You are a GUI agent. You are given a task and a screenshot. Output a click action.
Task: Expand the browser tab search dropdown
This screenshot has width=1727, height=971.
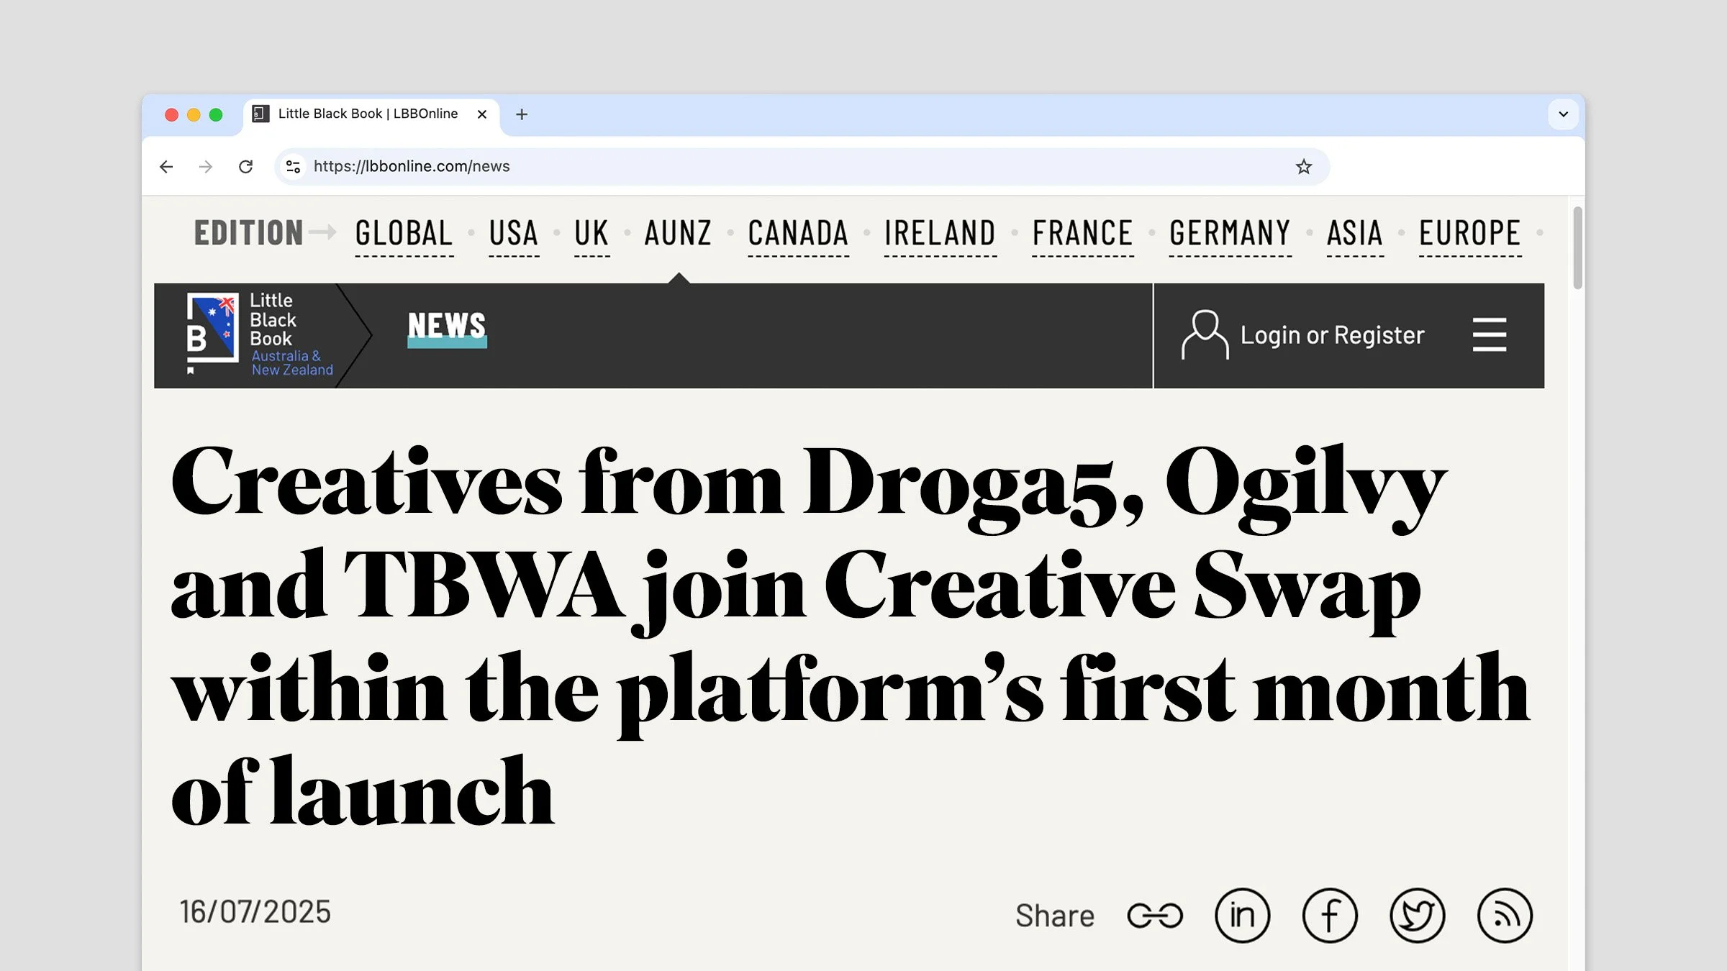[x=1563, y=114]
